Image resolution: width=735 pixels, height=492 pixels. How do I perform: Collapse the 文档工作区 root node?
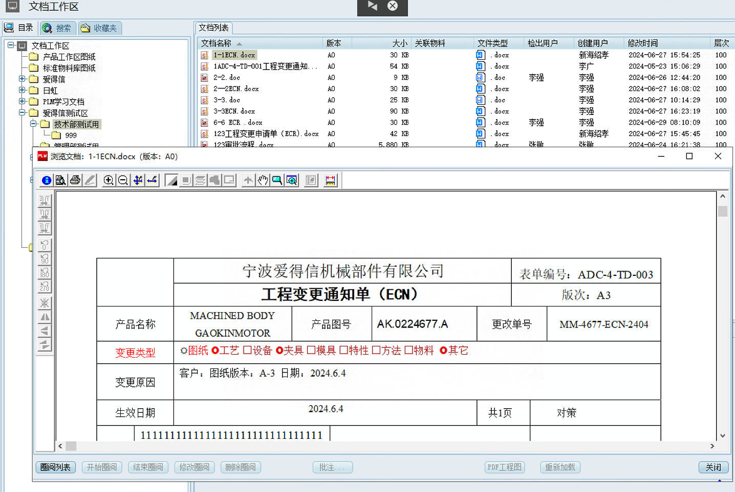click(x=11, y=45)
